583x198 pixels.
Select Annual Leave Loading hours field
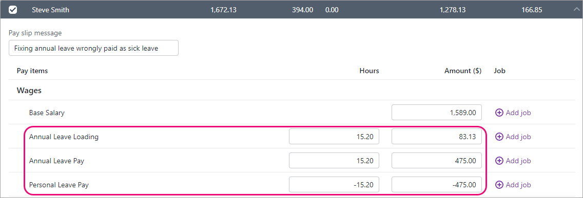point(334,137)
